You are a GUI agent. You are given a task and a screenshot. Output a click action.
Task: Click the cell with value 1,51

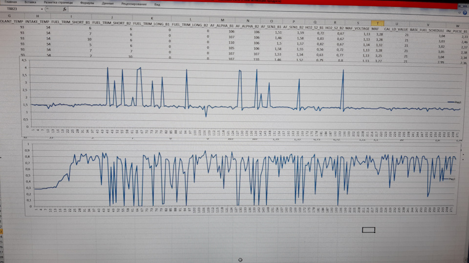coord(278,33)
